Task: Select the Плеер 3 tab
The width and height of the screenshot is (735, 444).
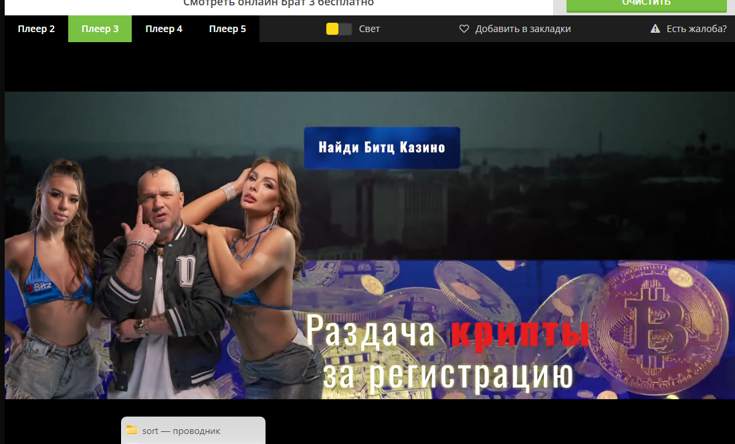Action: click(x=100, y=29)
